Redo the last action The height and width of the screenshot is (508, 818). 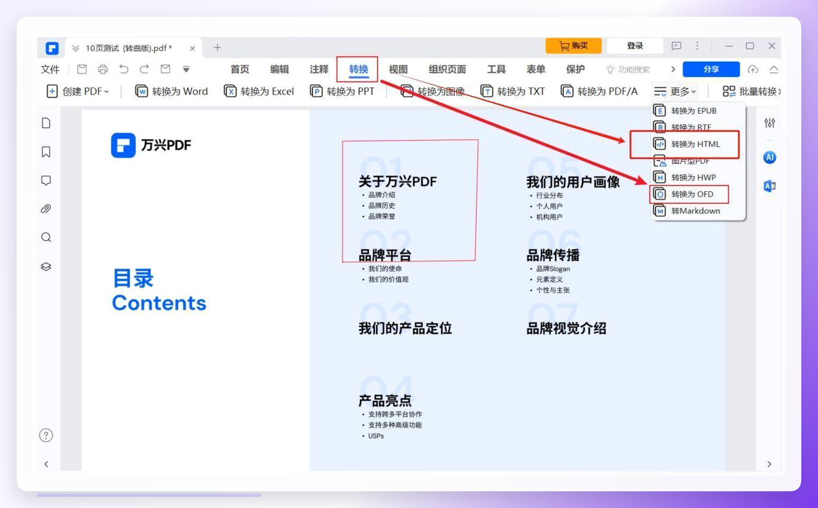[x=144, y=69]
